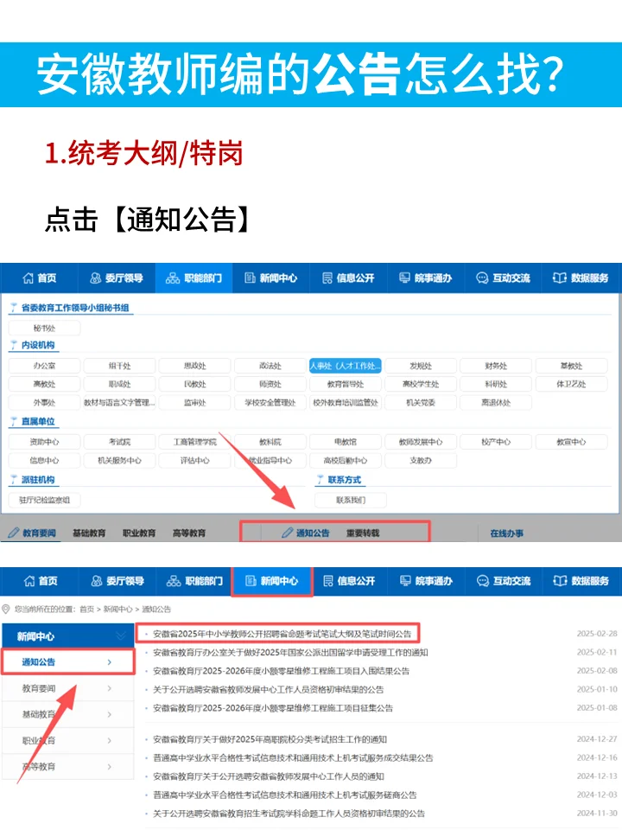Click the date 2024-12-27

coord(597,739)
